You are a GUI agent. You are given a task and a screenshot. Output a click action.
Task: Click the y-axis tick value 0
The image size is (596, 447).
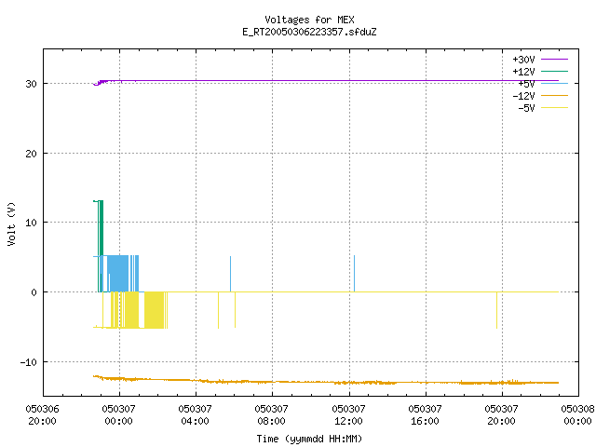click(x=34, y=292)
